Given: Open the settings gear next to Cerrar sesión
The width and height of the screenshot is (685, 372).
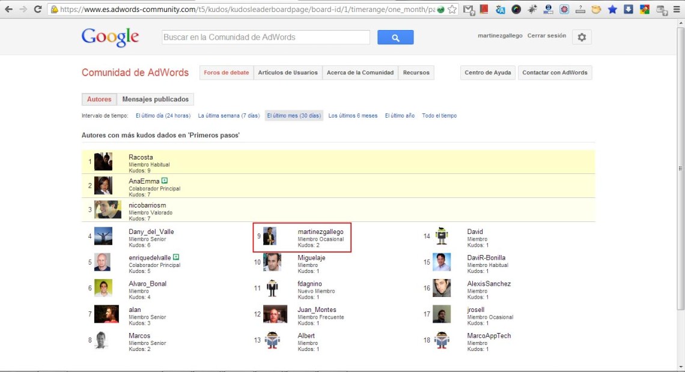Looking at the screenshot, I should pyautogui.click(x=581, y=37).
